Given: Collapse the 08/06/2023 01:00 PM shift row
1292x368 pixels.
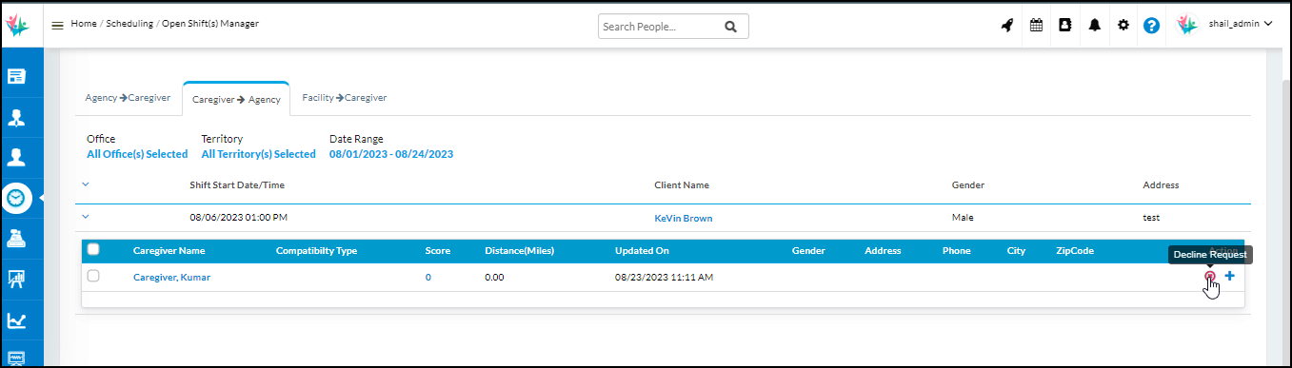Looking at the screenshot, I should 85,217.
